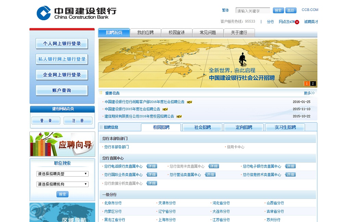Open the 请选择招聘机构 dropdown
Screen dimensions: 342x222
point(62,184)
